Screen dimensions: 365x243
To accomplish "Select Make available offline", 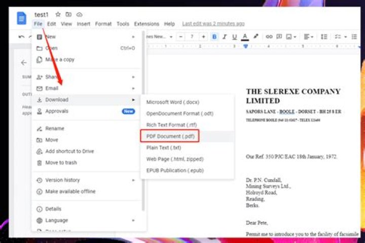I will [86, 191].
